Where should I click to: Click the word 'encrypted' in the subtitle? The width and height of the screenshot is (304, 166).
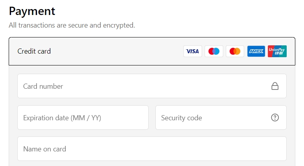click(119, 26)
